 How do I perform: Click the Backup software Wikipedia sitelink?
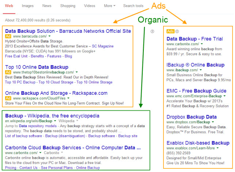[101, 136]
